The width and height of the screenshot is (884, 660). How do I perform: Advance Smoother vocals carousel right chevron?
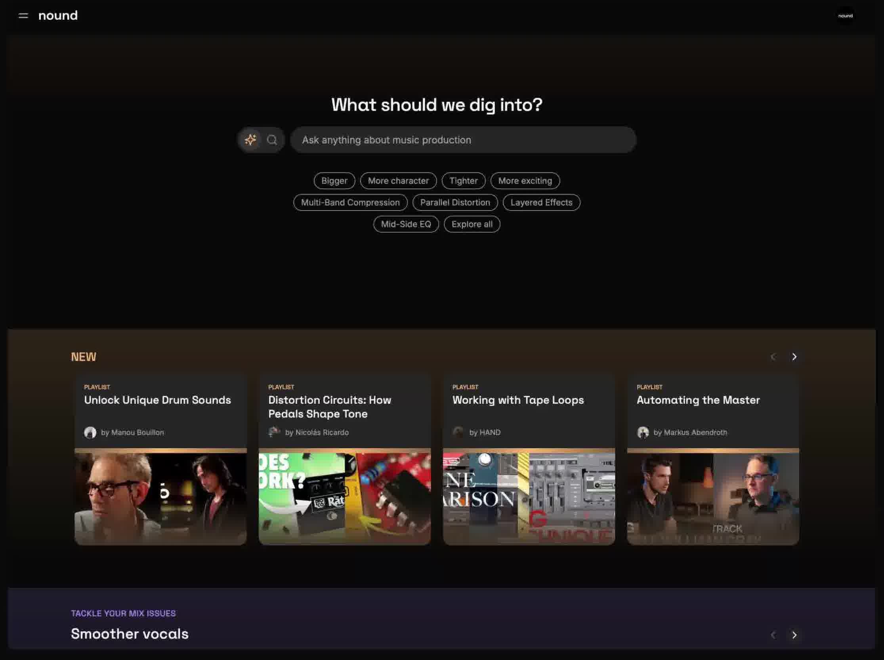(x=794, y=635)
